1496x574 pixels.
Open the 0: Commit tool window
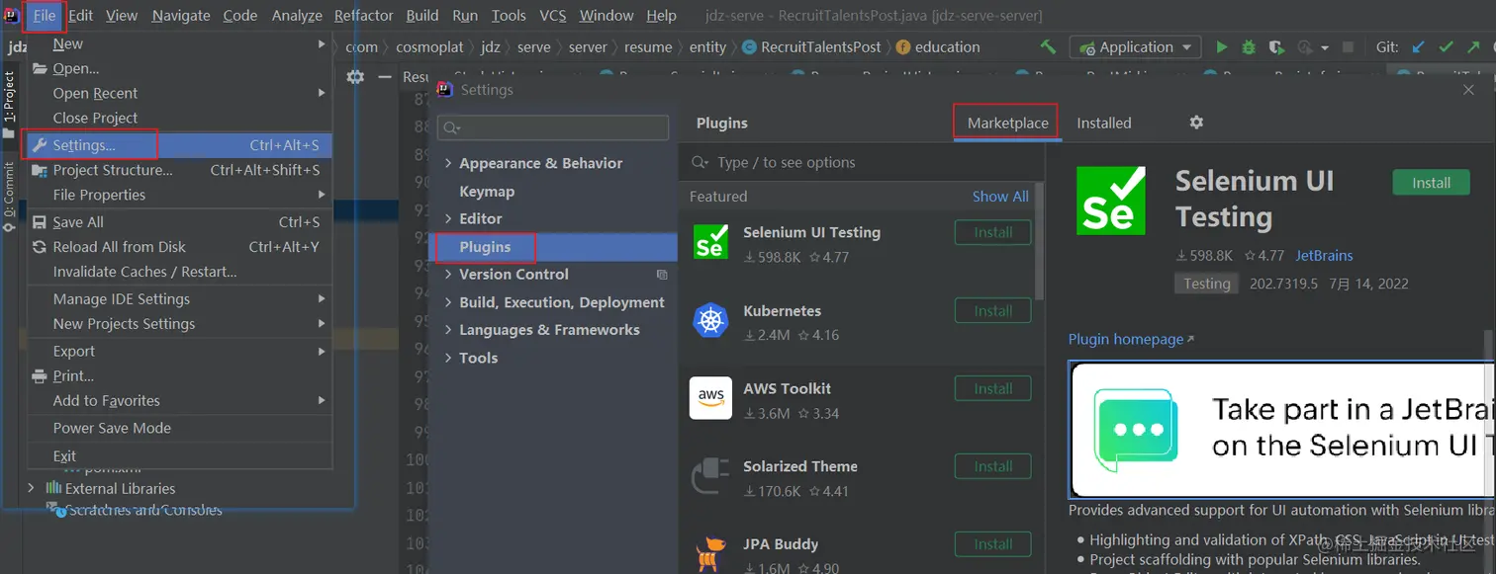pos(9,196)
